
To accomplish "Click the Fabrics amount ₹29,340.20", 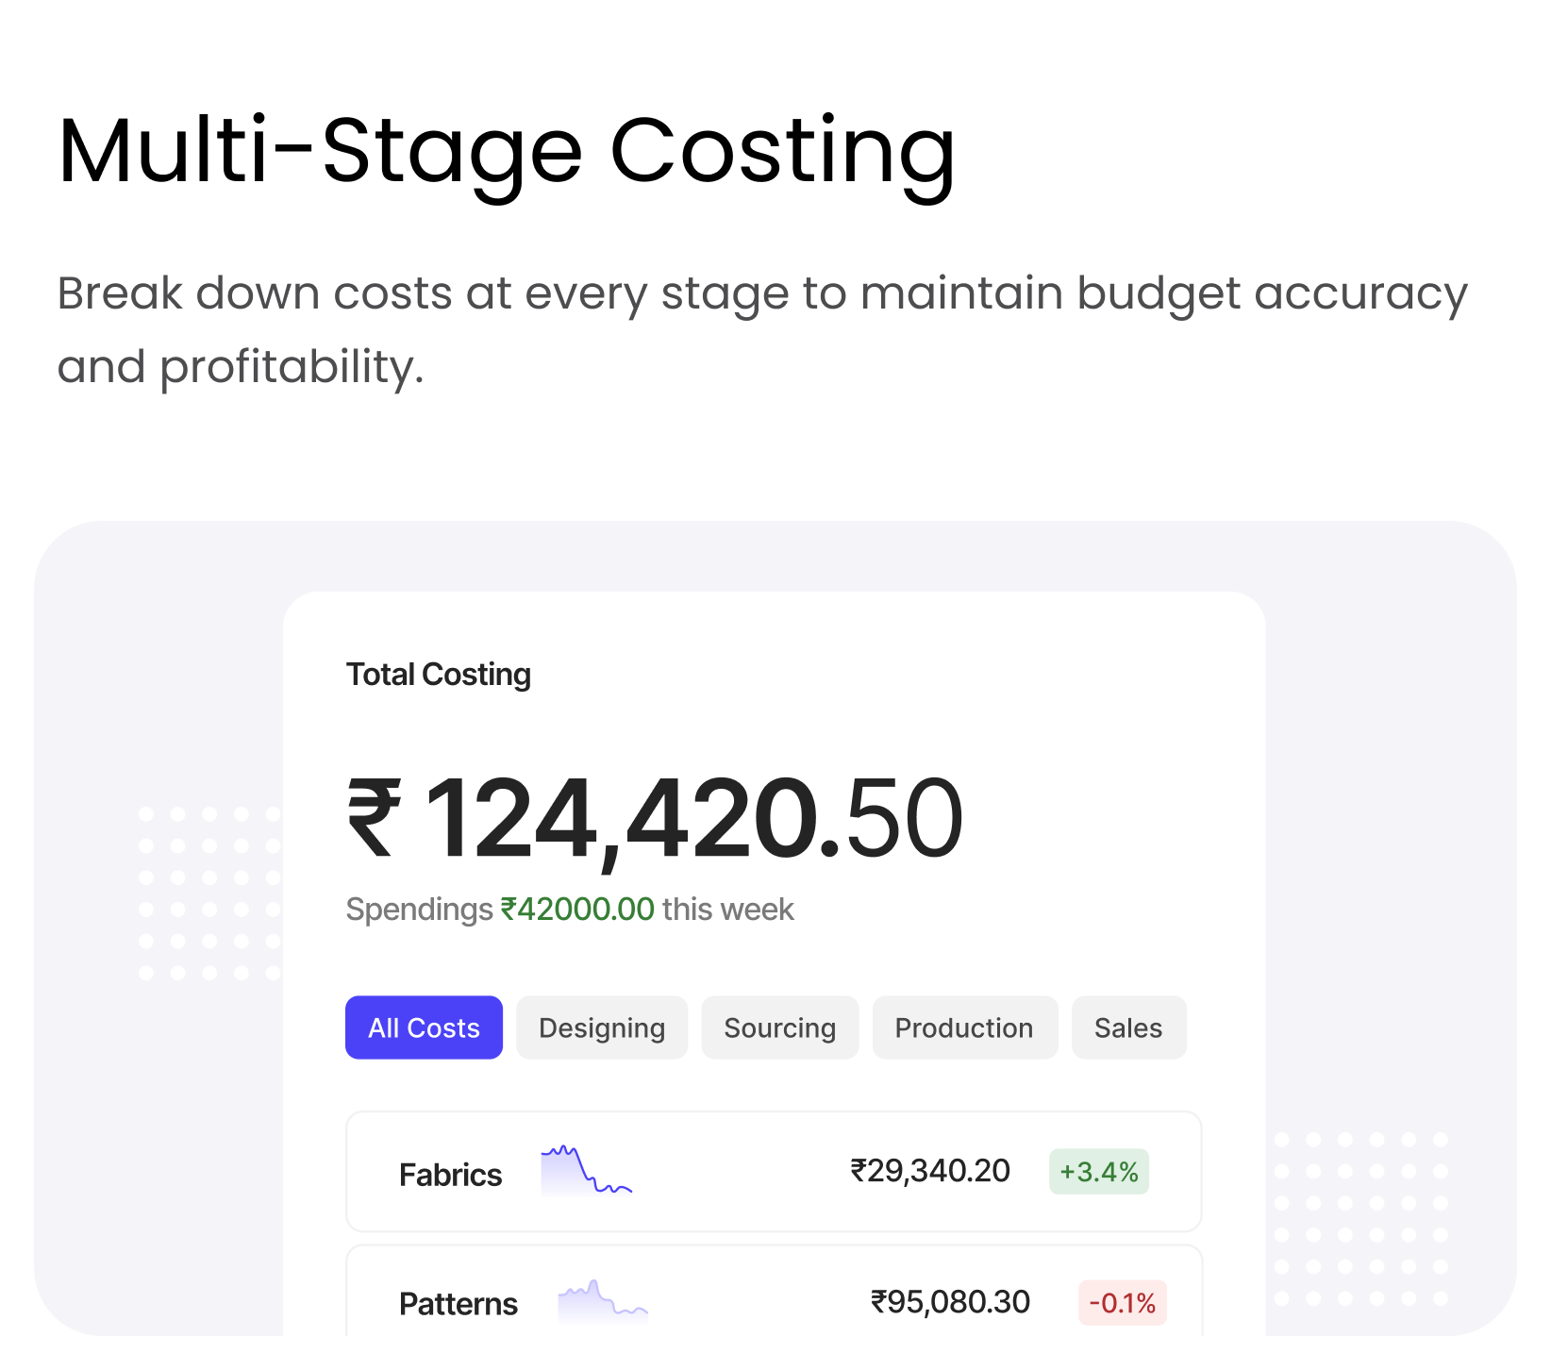I will tap(930, 1171).
